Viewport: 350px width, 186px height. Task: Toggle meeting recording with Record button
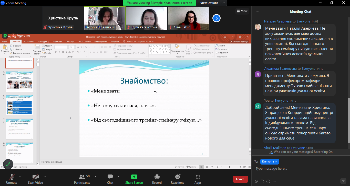(157, 177)
